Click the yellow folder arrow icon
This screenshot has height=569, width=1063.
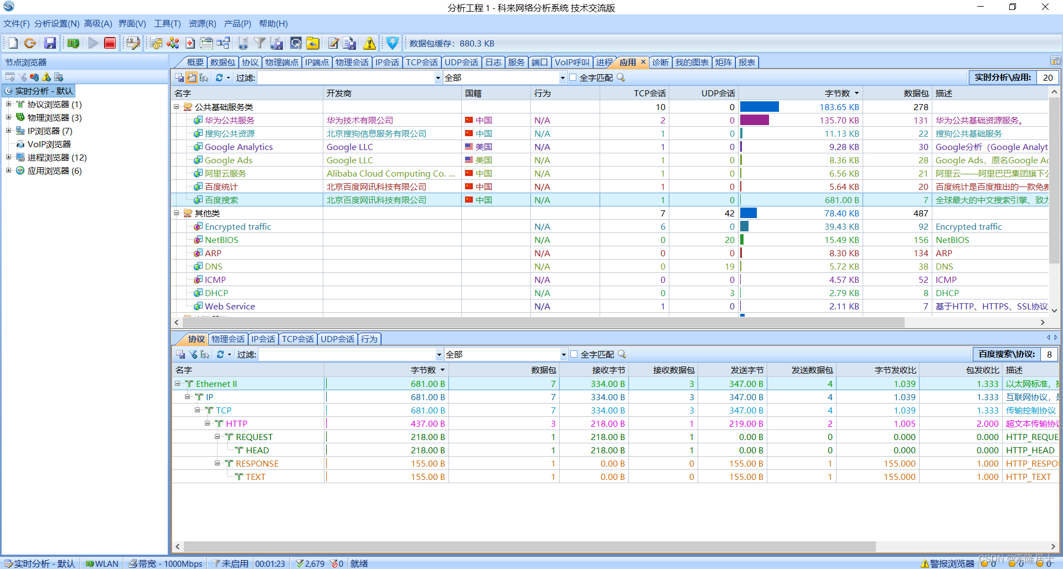pyautogui.click(x=313, y=43)
